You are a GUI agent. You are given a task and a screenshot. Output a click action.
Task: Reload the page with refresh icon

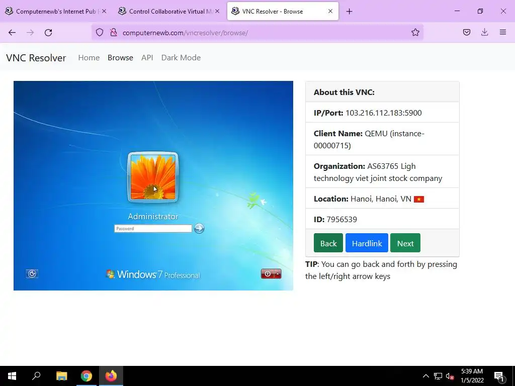48,33
